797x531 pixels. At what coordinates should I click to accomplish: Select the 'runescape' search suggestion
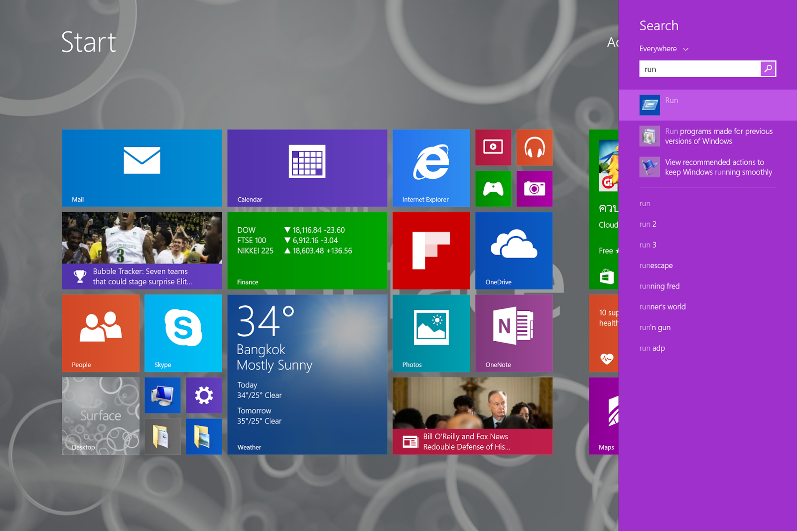click(656, 265)
